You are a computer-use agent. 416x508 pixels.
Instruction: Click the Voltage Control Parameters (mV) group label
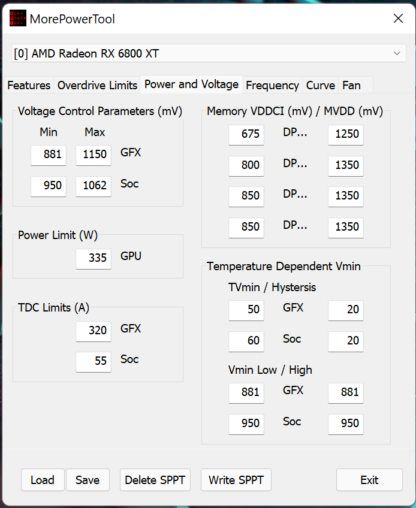coord(100,111)
